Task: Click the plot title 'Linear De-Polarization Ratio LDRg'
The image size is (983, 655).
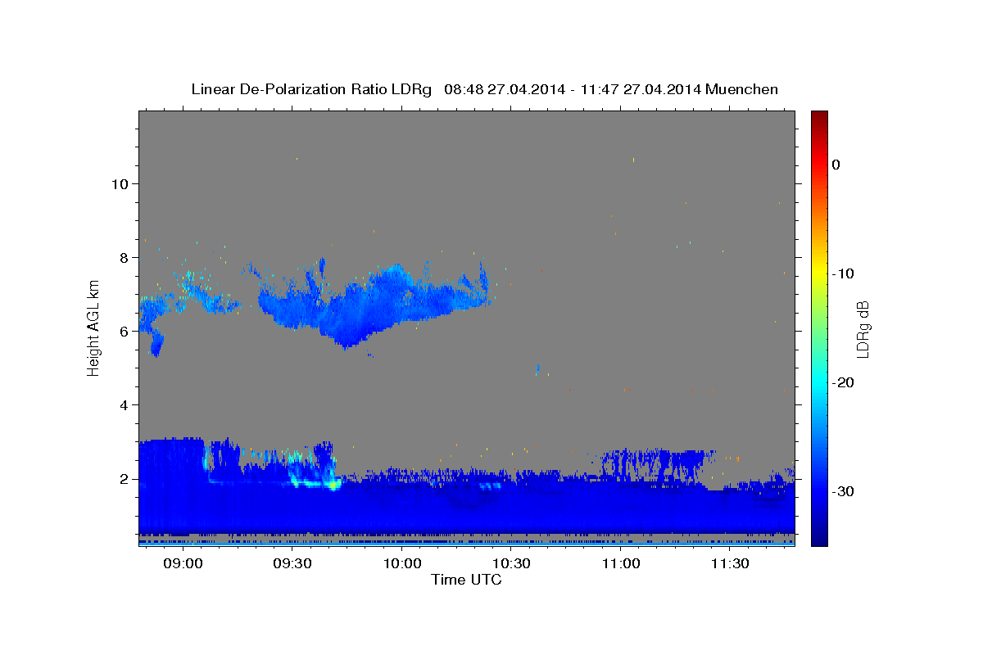Action: (x=311, y=89)
